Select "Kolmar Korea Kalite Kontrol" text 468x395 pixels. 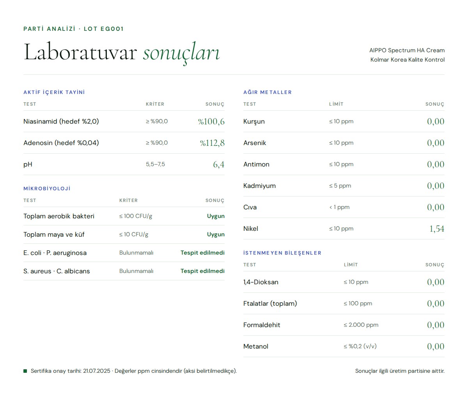coord(408,60)
